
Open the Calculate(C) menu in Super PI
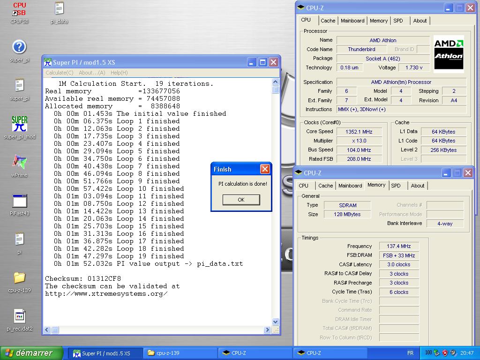click(x=60, y=73)
